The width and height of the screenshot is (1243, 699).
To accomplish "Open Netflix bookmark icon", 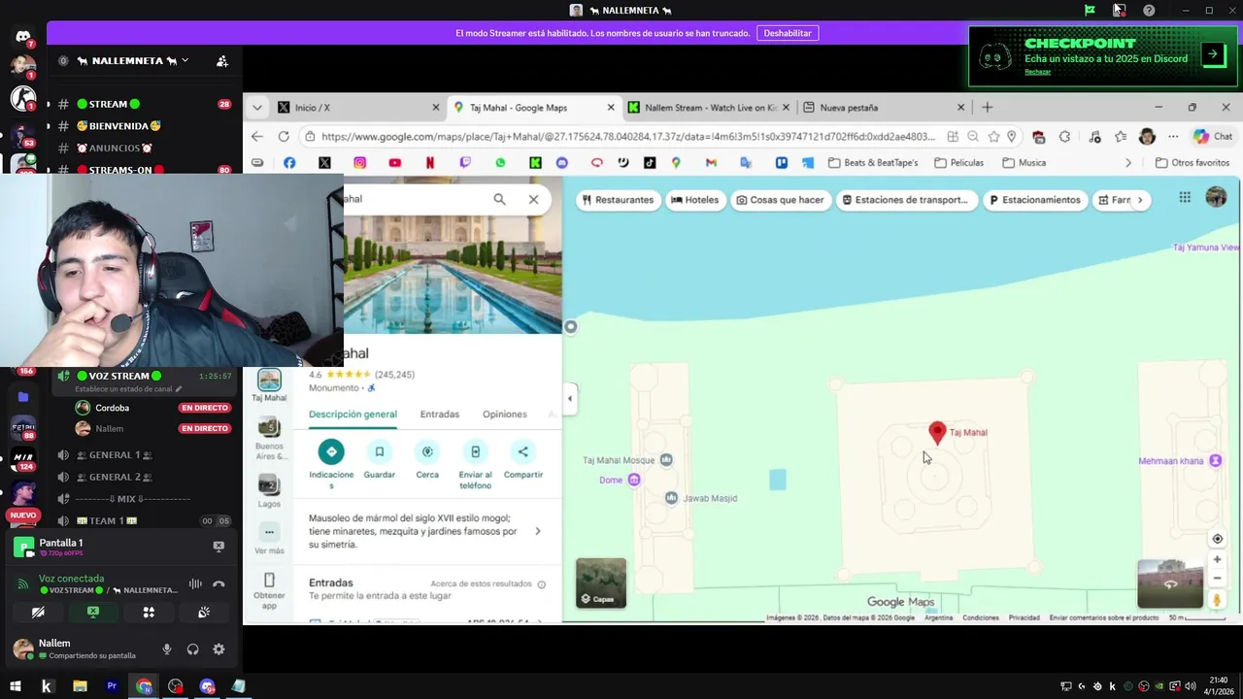I will [x=429, y=163].
